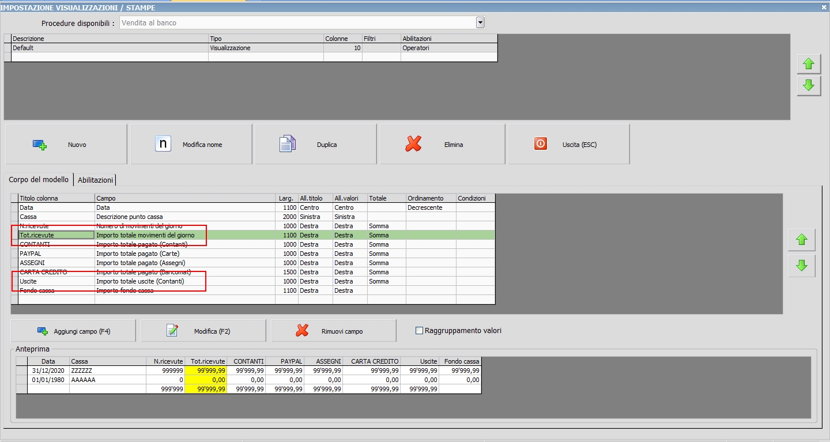Click the Colonne column header
The height and width of the screenshot is (442, 830).
342,39
